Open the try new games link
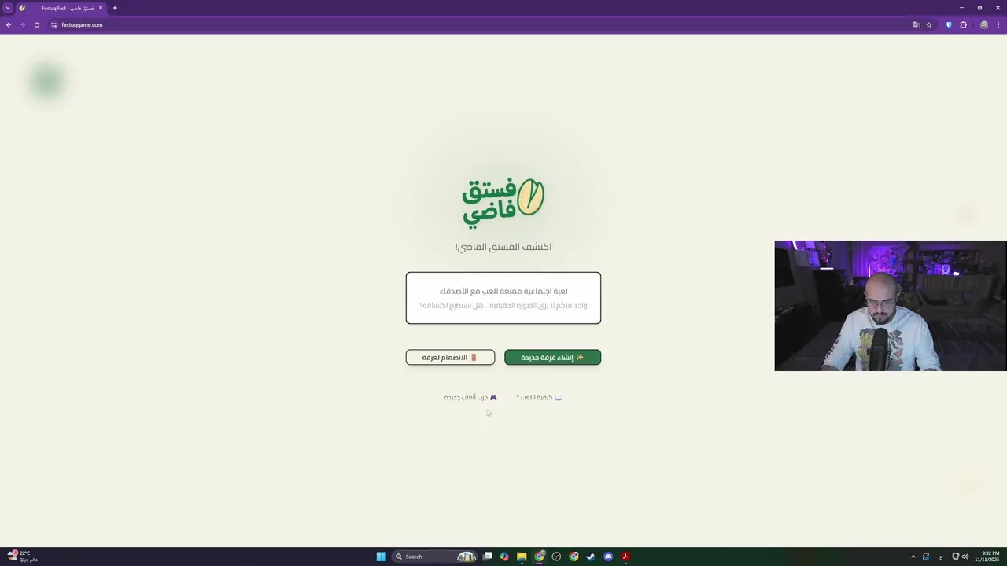The image size is (1007, 566). click(x=470, y=398)
